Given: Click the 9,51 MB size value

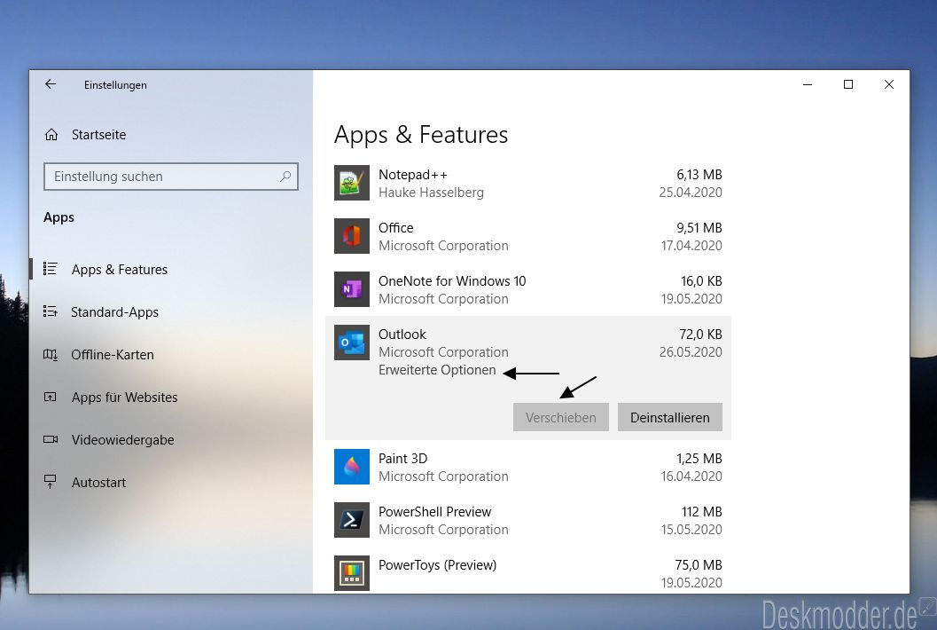Looking at the screenshot, I should point(699,228).
